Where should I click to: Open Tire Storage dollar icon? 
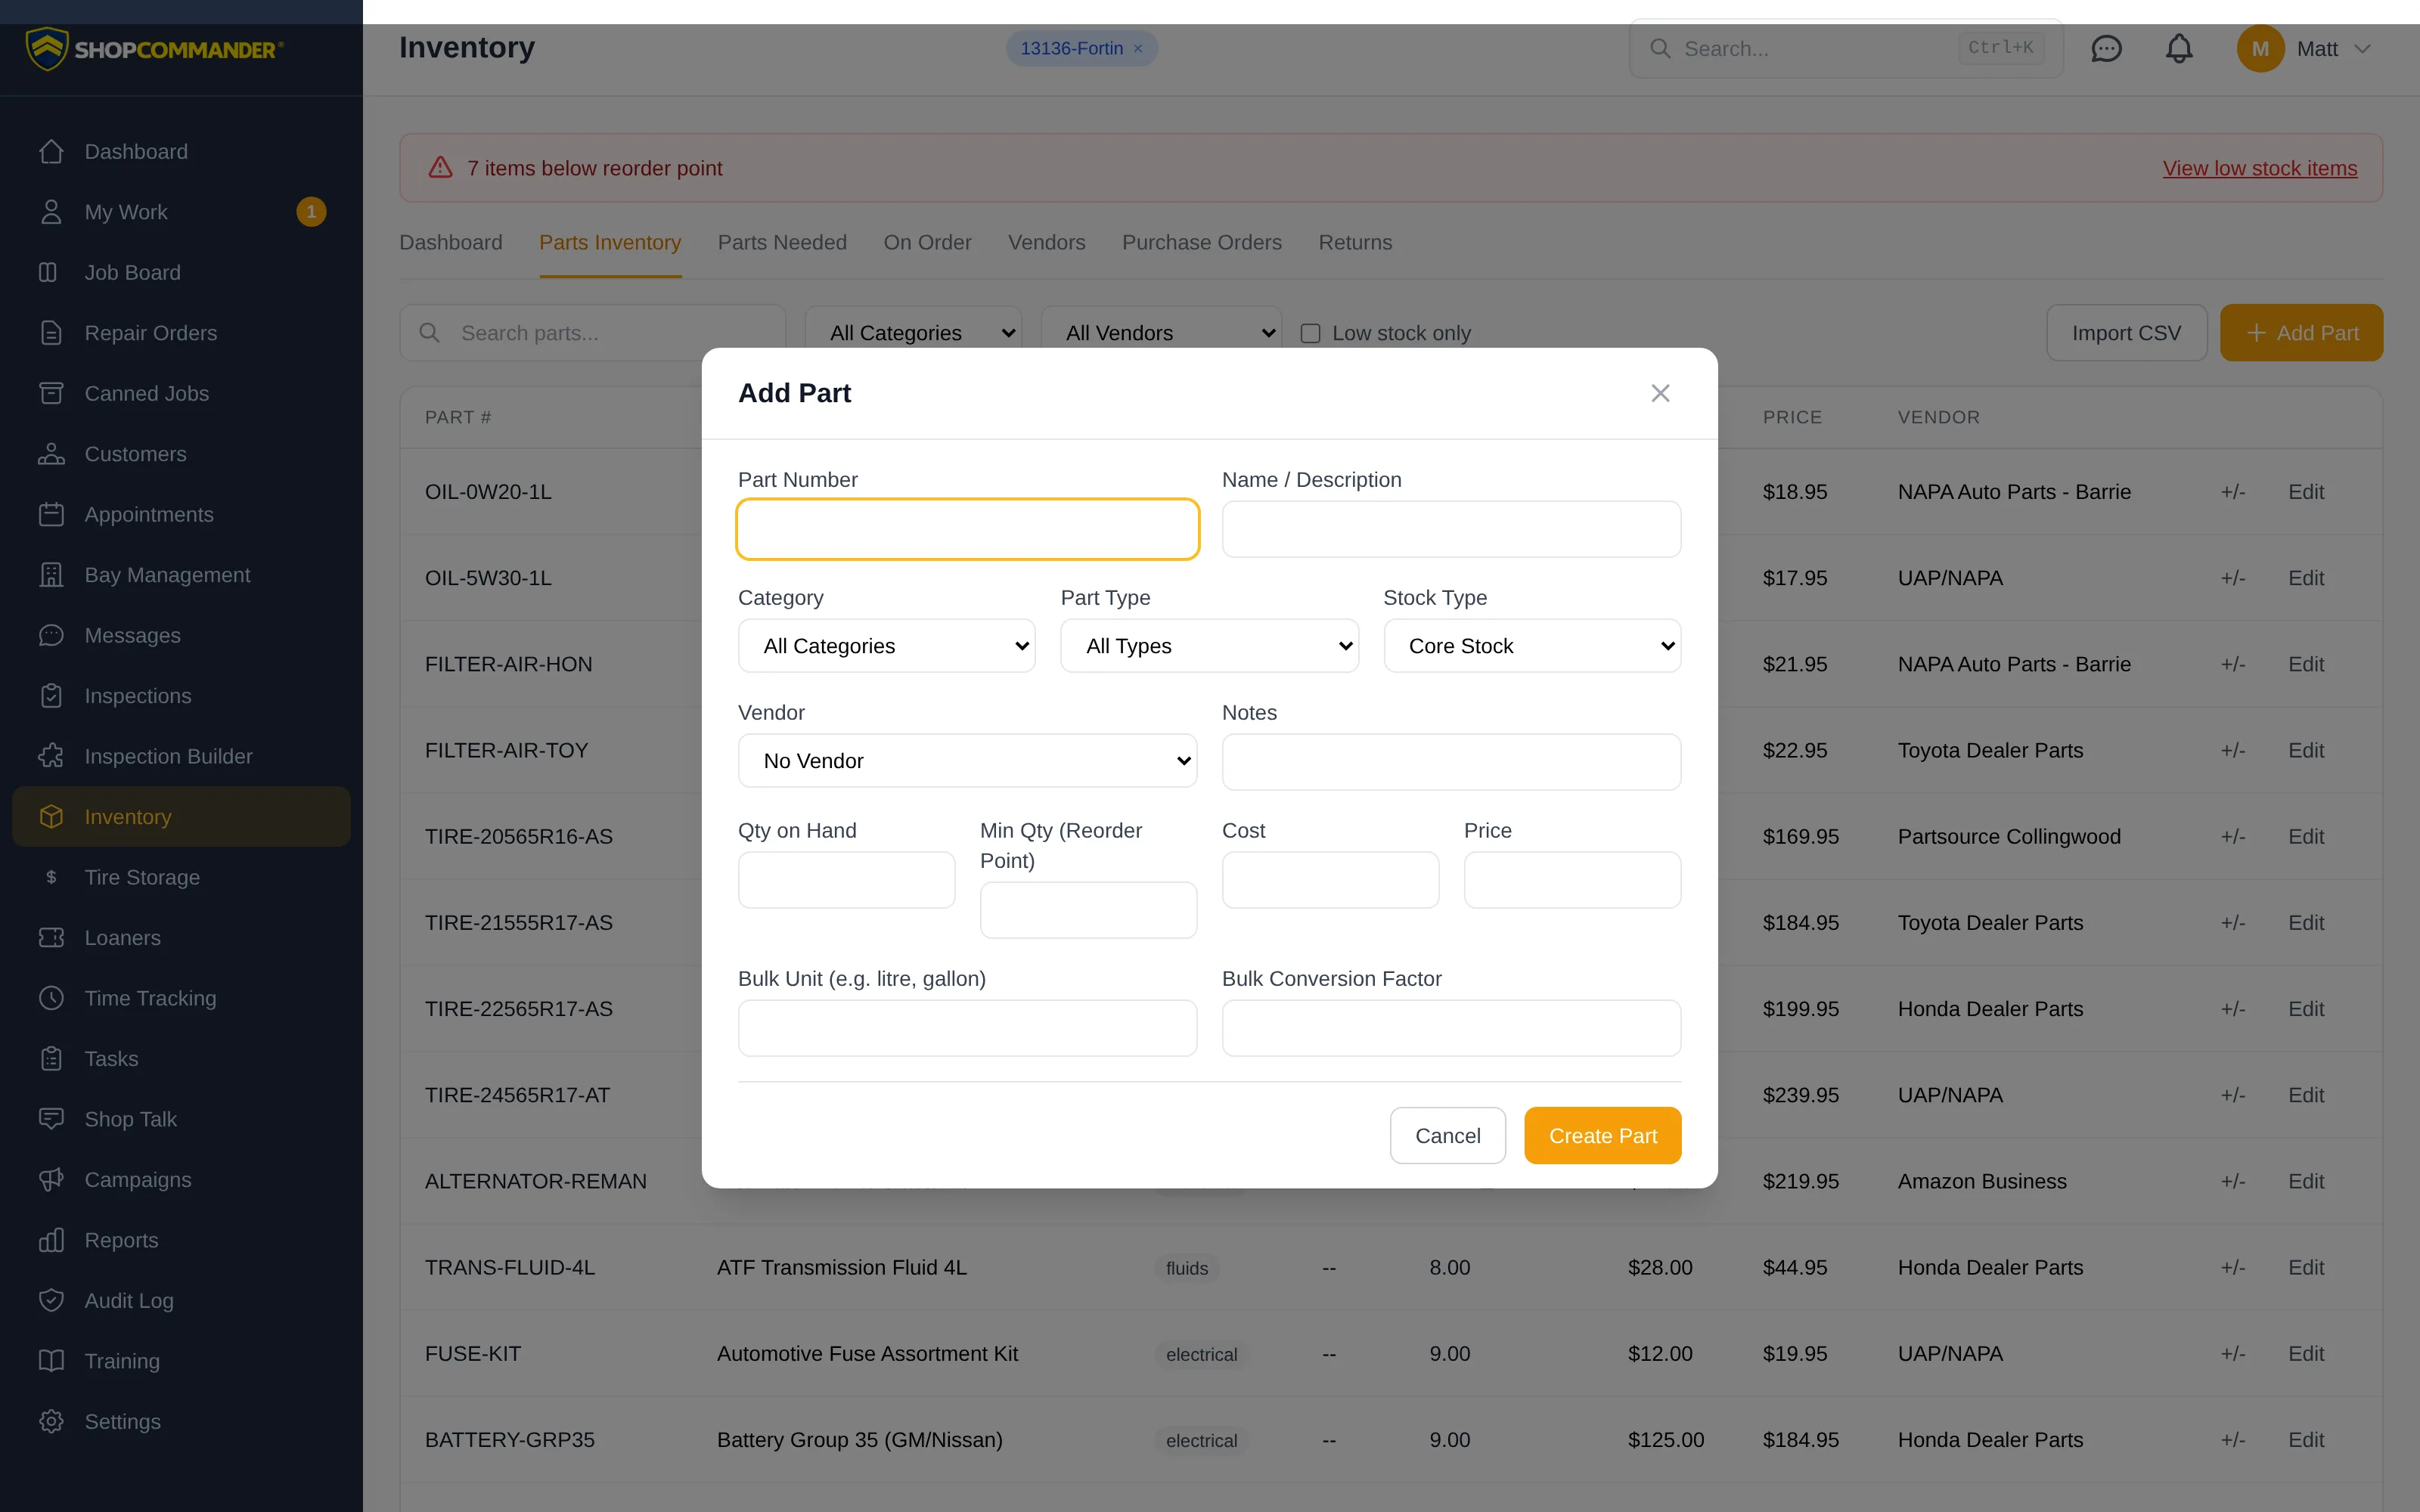(x=51, y=877)
